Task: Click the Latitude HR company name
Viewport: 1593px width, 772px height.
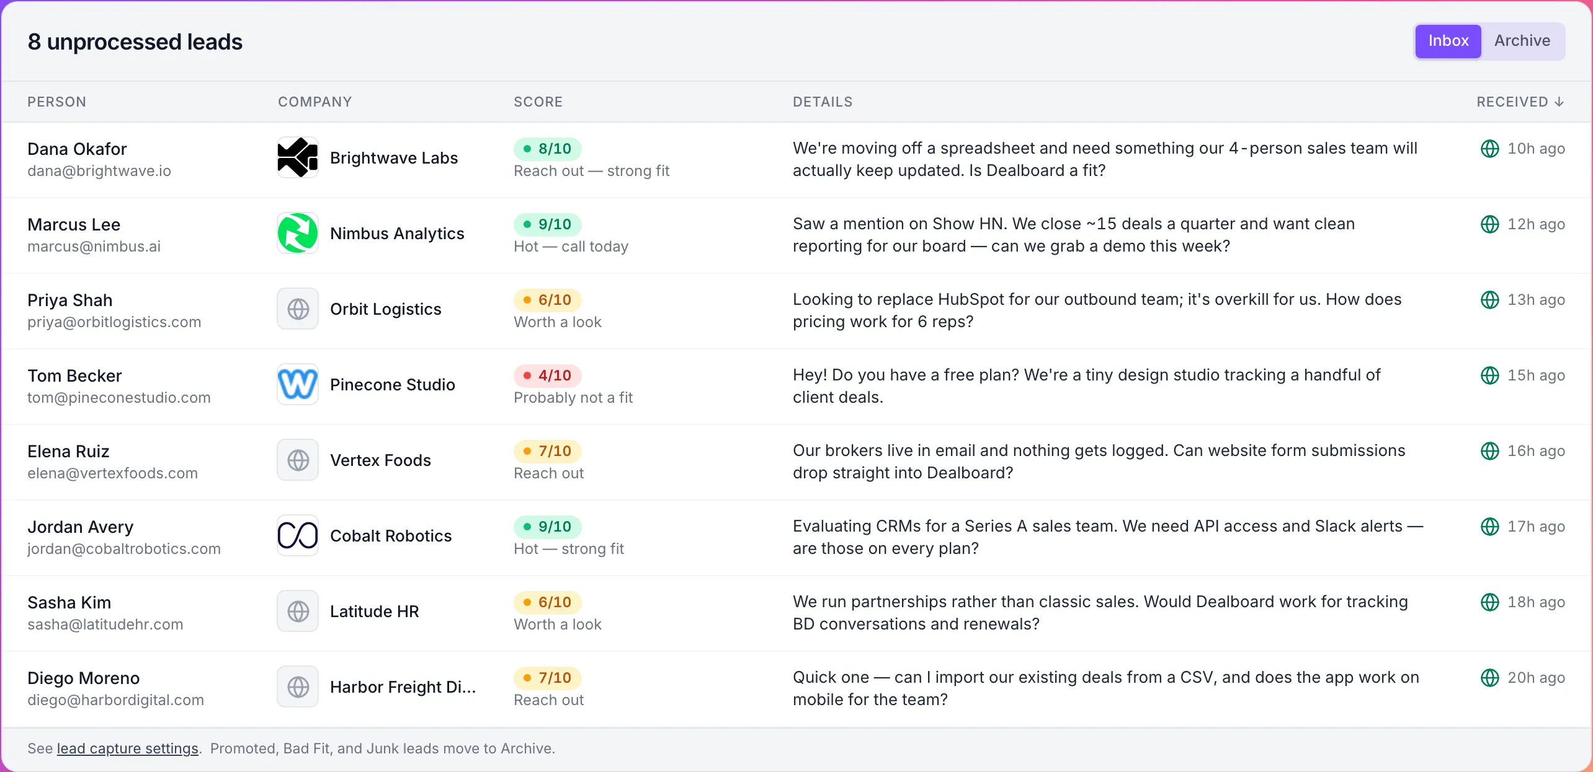Action: click(375, 612)
